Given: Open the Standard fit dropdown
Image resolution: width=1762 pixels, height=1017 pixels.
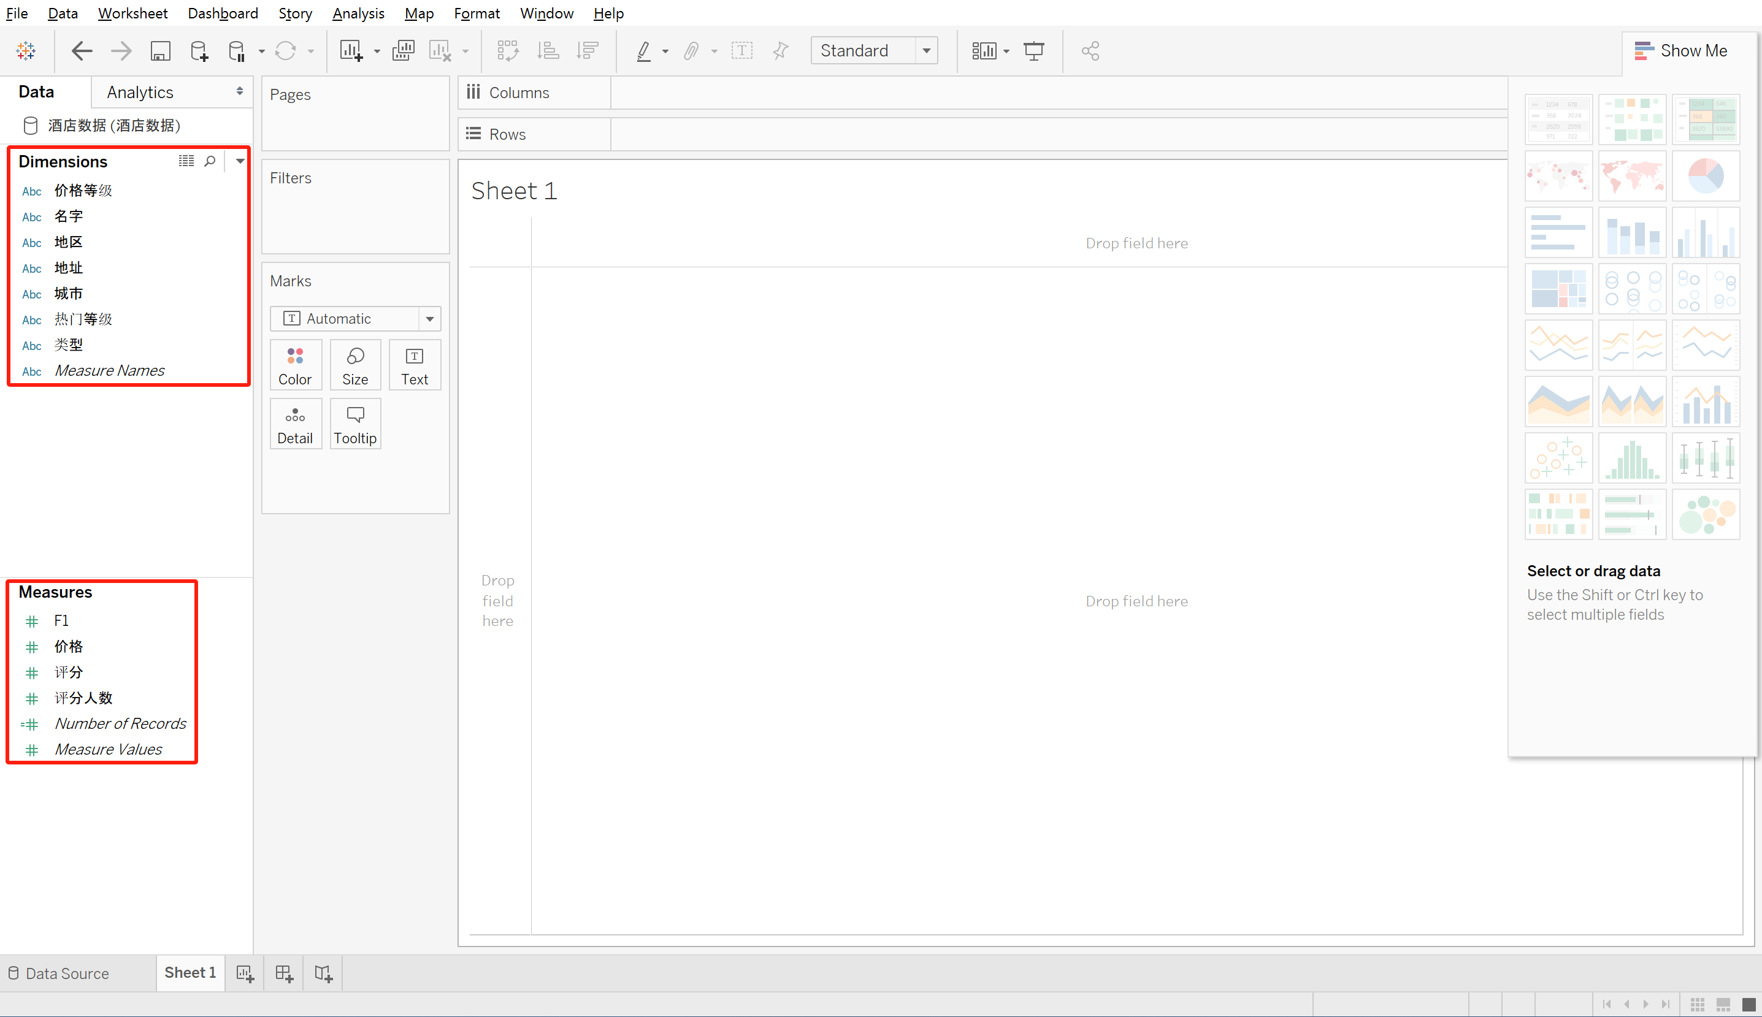Looking at the screenshot, I should tap(927, 51).
